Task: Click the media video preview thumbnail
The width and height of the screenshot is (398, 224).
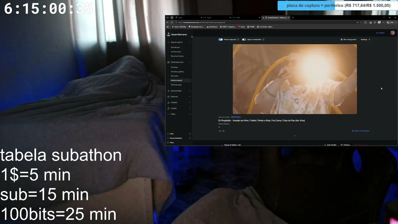Action: click(295, 79)
